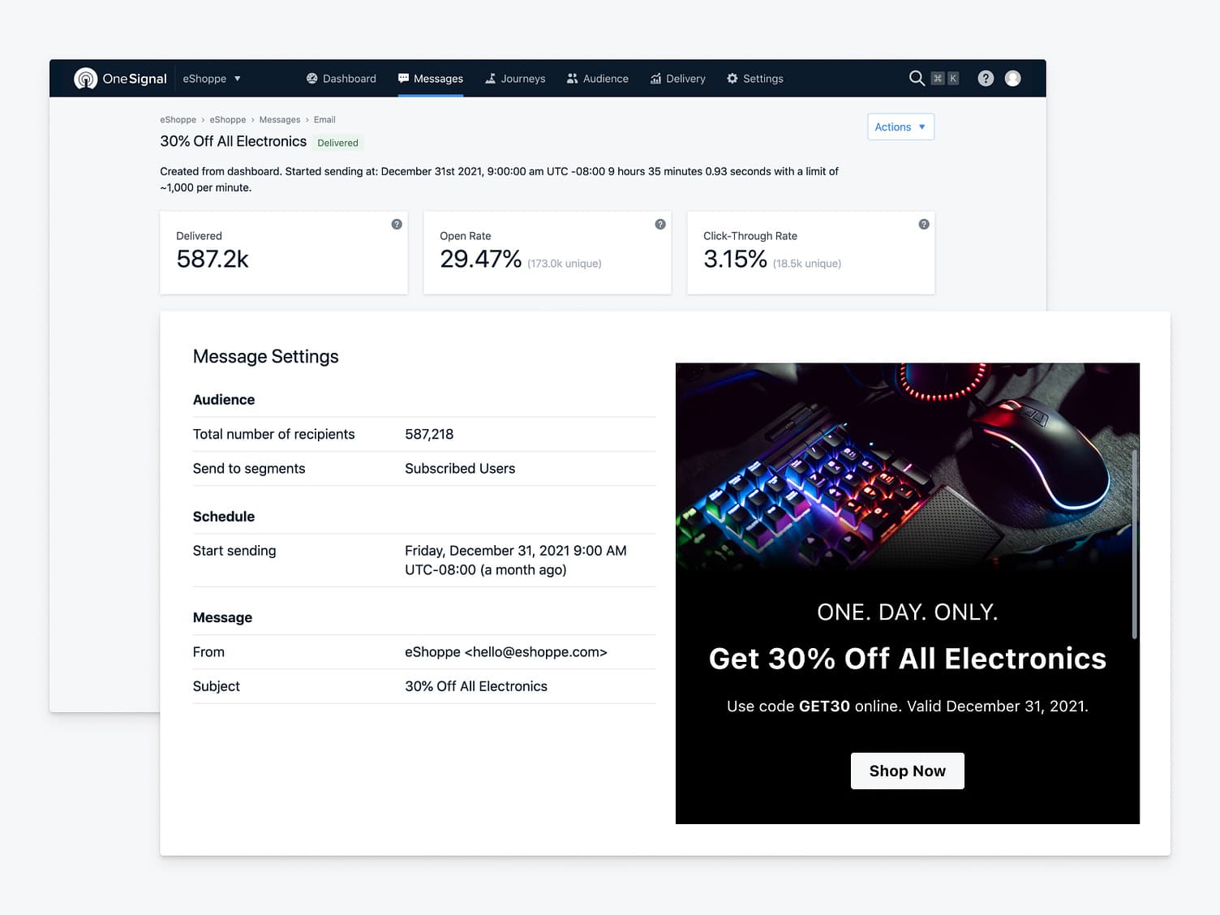Click the email preview scrollbar

coord(1134,543)
